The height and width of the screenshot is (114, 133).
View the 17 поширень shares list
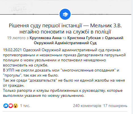point(115,106)
